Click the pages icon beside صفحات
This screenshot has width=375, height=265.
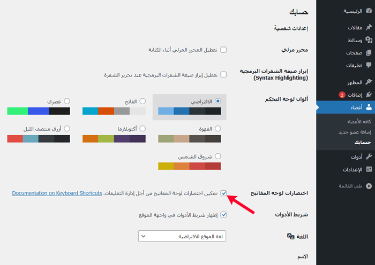click(369, 52)
